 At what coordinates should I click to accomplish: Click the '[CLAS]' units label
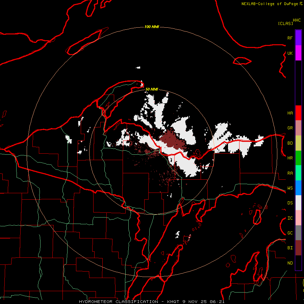[x=285, y=23]
